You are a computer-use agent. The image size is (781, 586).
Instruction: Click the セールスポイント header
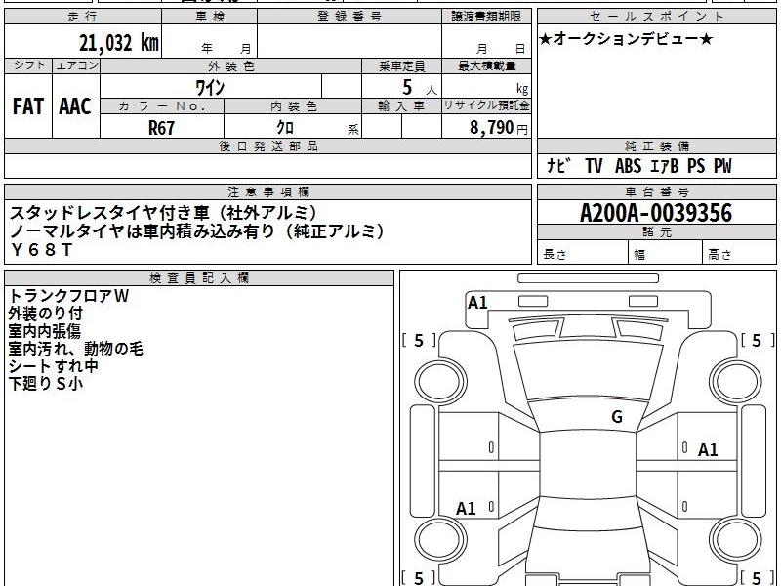(656, 17)
